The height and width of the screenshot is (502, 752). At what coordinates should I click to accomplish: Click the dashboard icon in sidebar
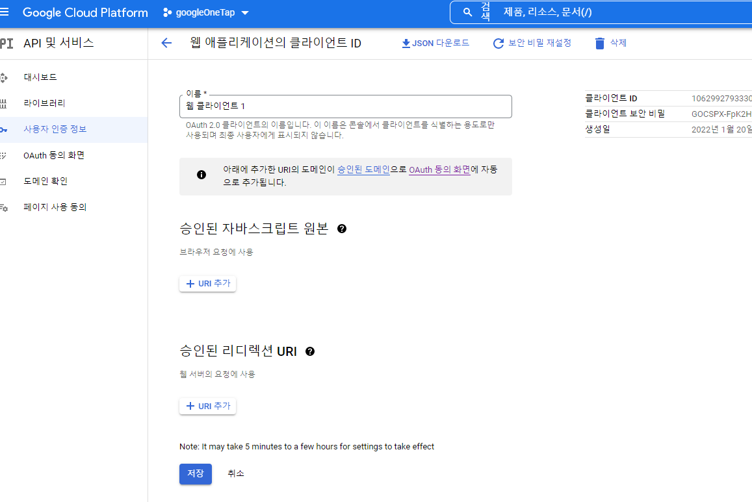(x=3, y=77)
